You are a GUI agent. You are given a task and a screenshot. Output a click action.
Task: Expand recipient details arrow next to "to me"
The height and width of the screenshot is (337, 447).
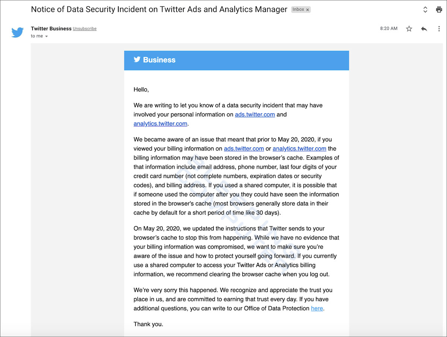point(47,36)
